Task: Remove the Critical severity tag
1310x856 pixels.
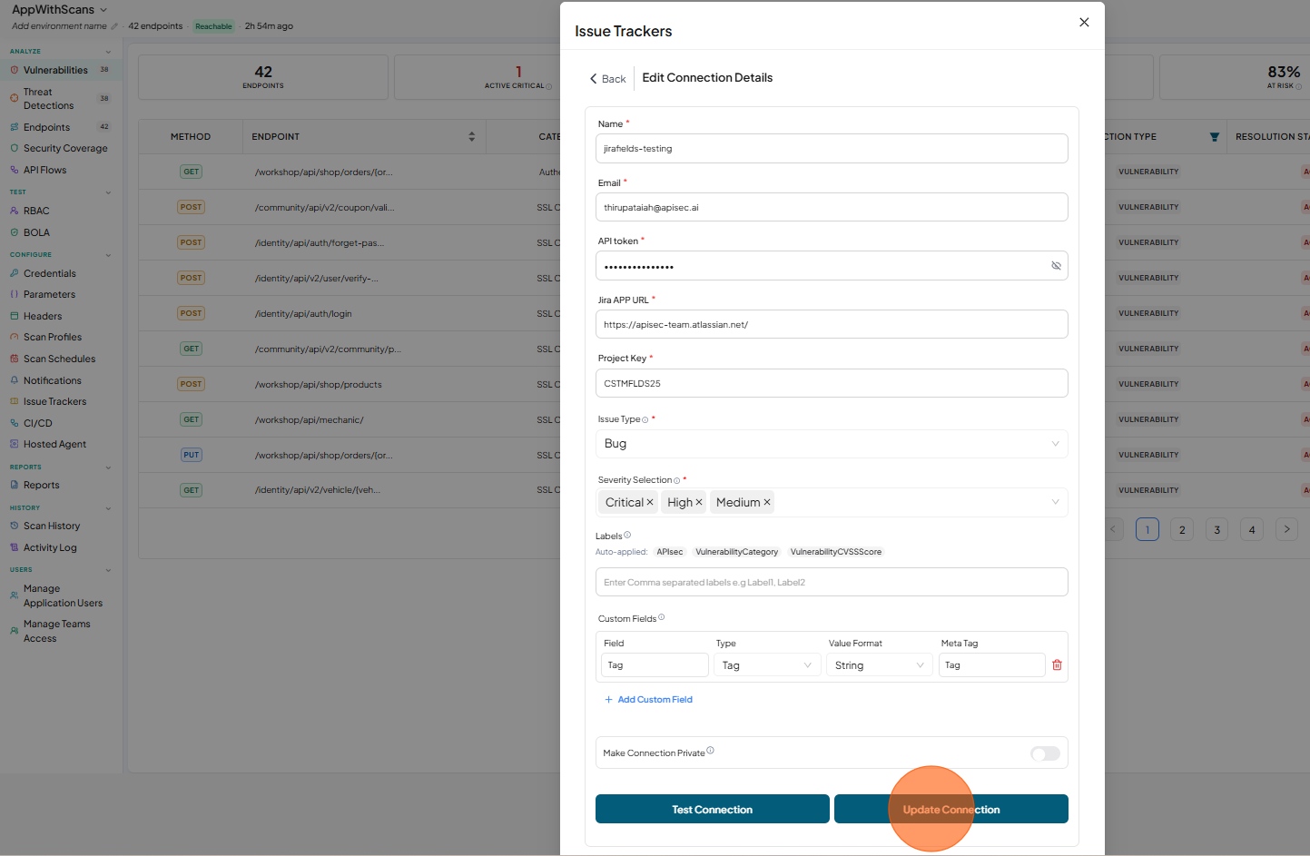Action: tap(650, 502)
